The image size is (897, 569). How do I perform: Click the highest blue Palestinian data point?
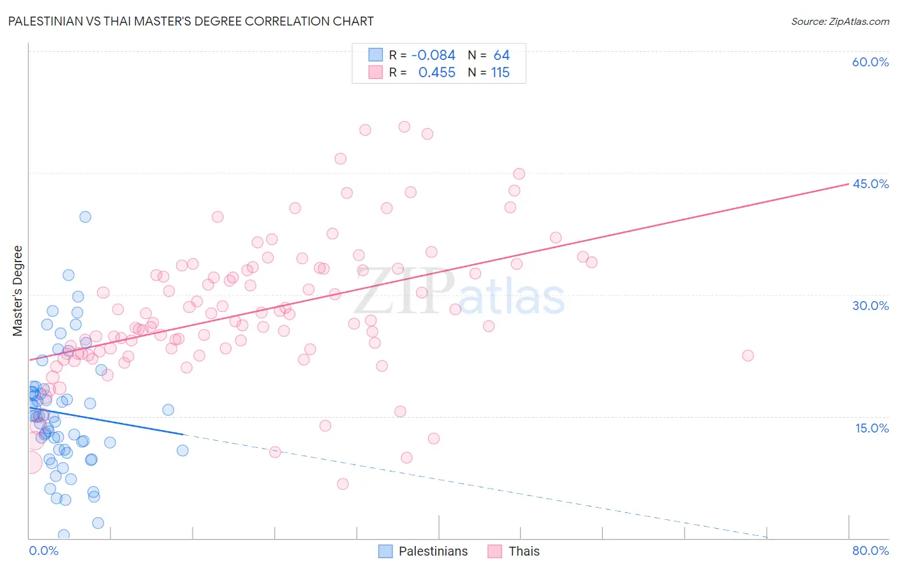[x=85, y=217]
